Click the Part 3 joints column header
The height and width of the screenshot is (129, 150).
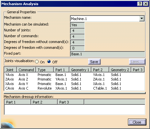[x=138, y=70]
